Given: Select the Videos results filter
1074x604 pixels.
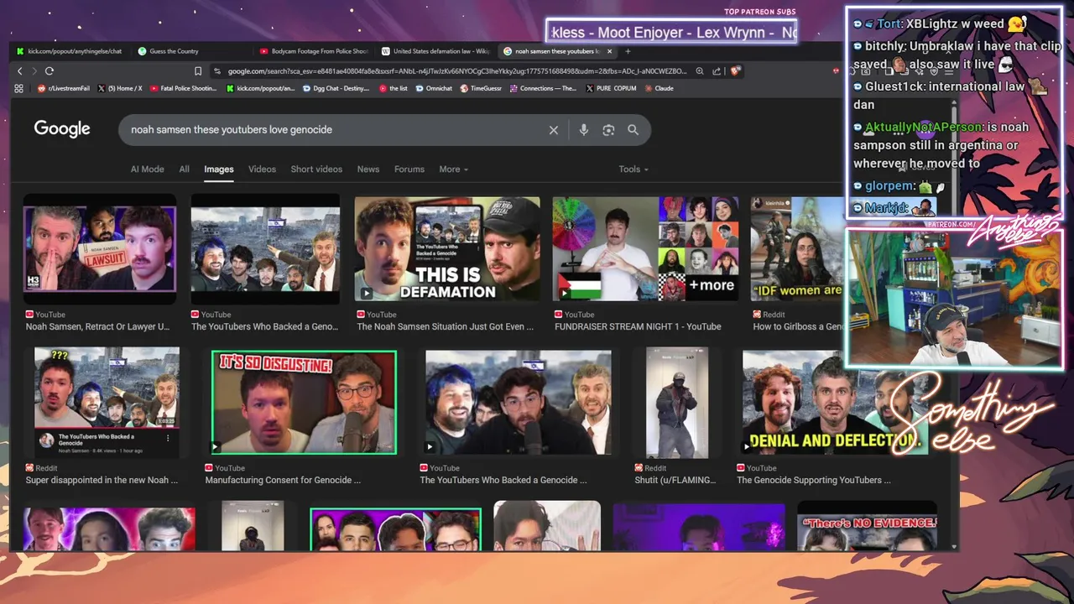Looking at the screenshot, I should [x=262, y=169].
